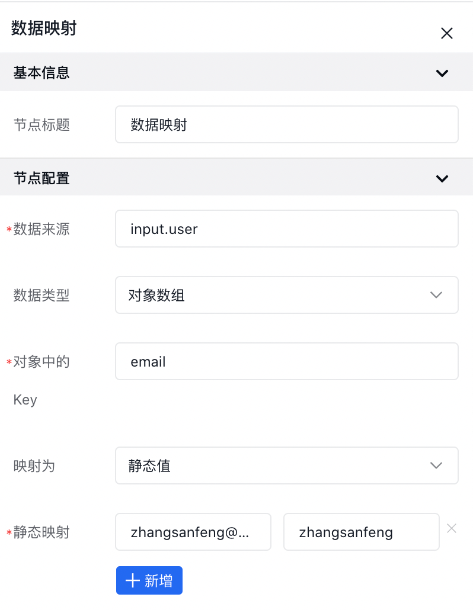Focus the 节点标题 input field
The image size is (473, 610).
(x=286, y=124)
